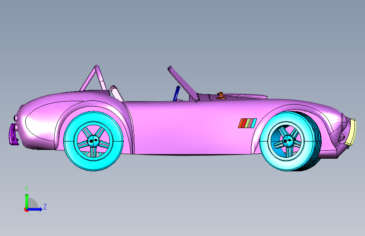Select the orange fuel cap on the hood
The image size is (365, 236).
tap(221, 95)
